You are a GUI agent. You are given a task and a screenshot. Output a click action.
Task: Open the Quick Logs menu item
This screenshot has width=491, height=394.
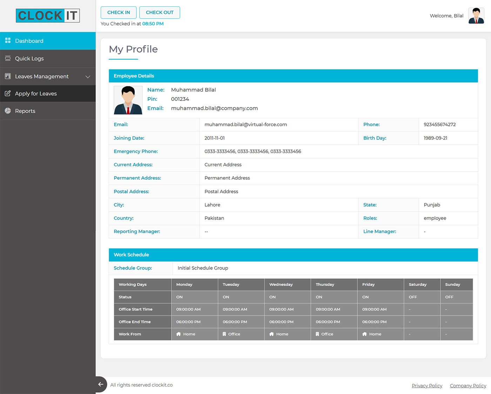[x=29, y=59]
